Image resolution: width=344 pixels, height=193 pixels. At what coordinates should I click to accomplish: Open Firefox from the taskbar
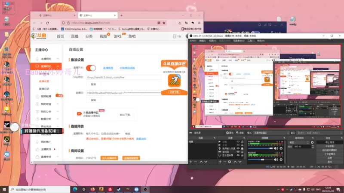point(92,189)
